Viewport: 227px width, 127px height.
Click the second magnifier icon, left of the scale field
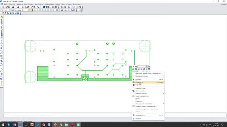pos(65,7)
